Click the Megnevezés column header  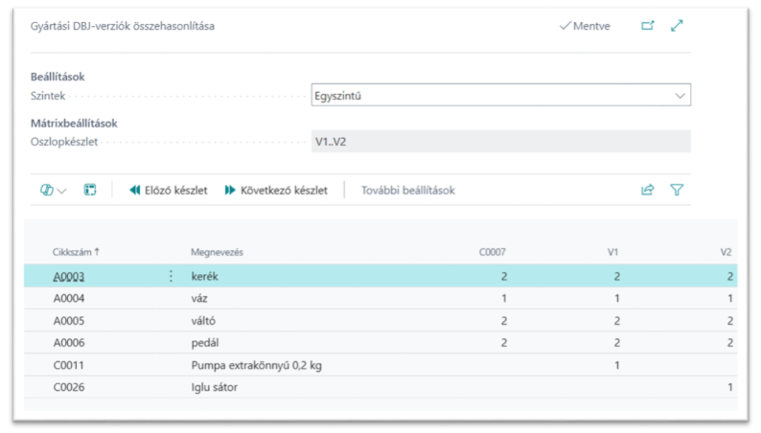click(x=217, y=252)
